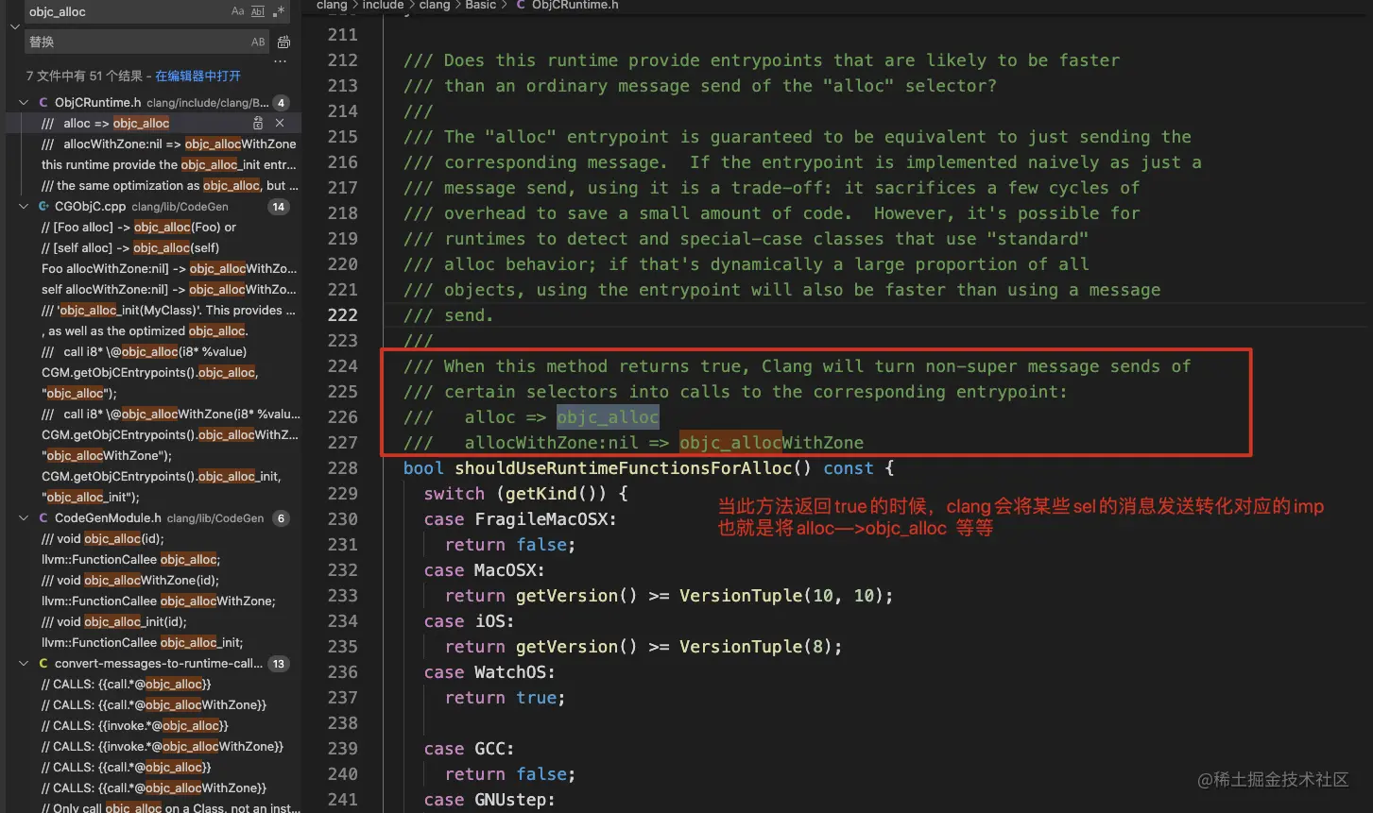
Task: Open result 'this runtime provide the objc_alloc_init'
Action: point(169,165)
